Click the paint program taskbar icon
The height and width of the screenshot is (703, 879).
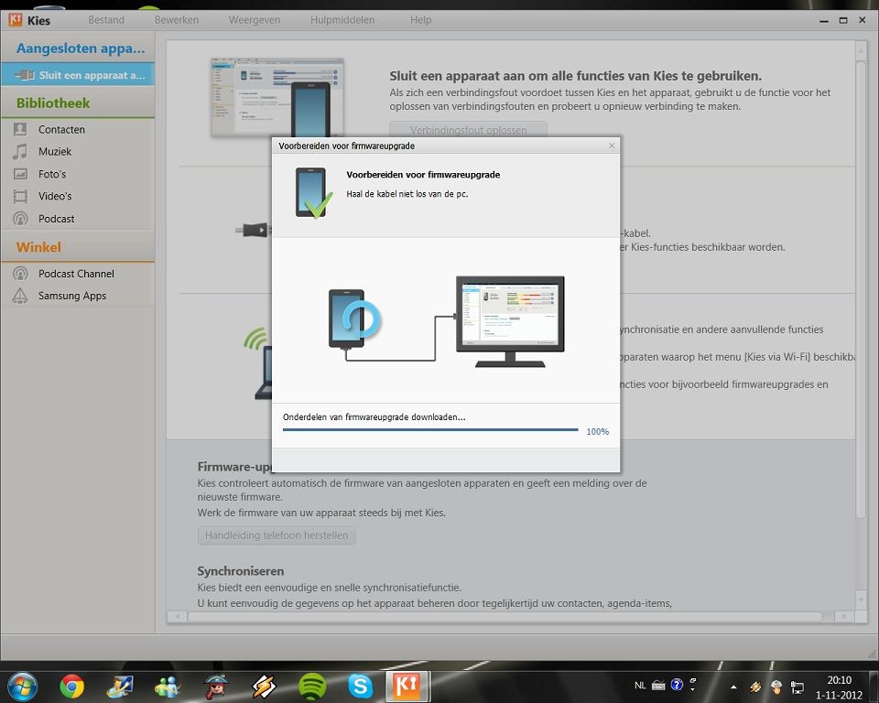[x=120, y=687]
